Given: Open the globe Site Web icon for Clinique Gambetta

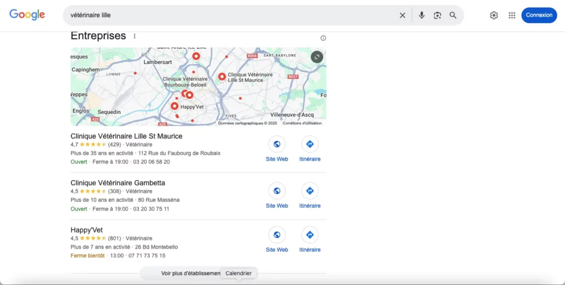Looking at the screenshot, I should coord(277,191).
